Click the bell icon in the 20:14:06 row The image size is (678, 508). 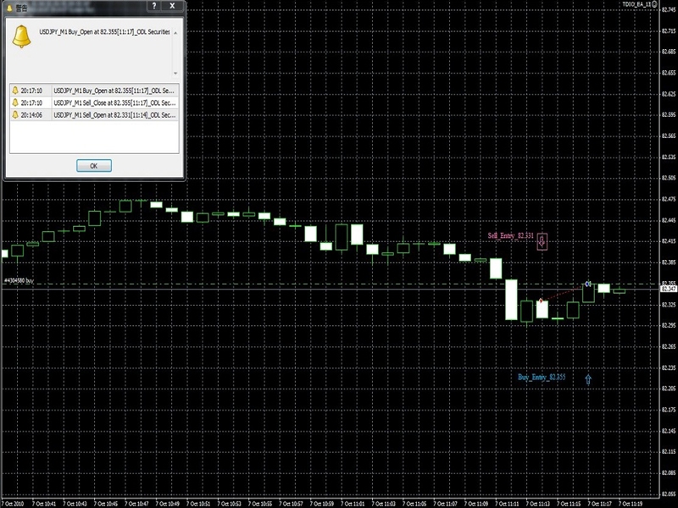[15, 115]
